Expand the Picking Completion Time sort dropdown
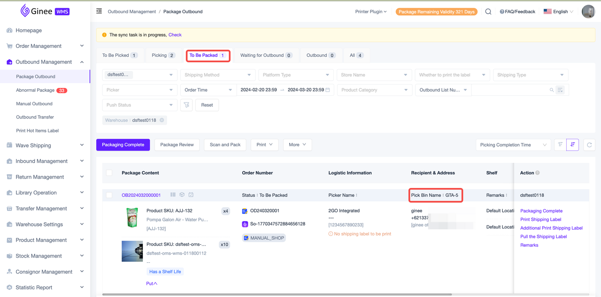 [513, 145]
